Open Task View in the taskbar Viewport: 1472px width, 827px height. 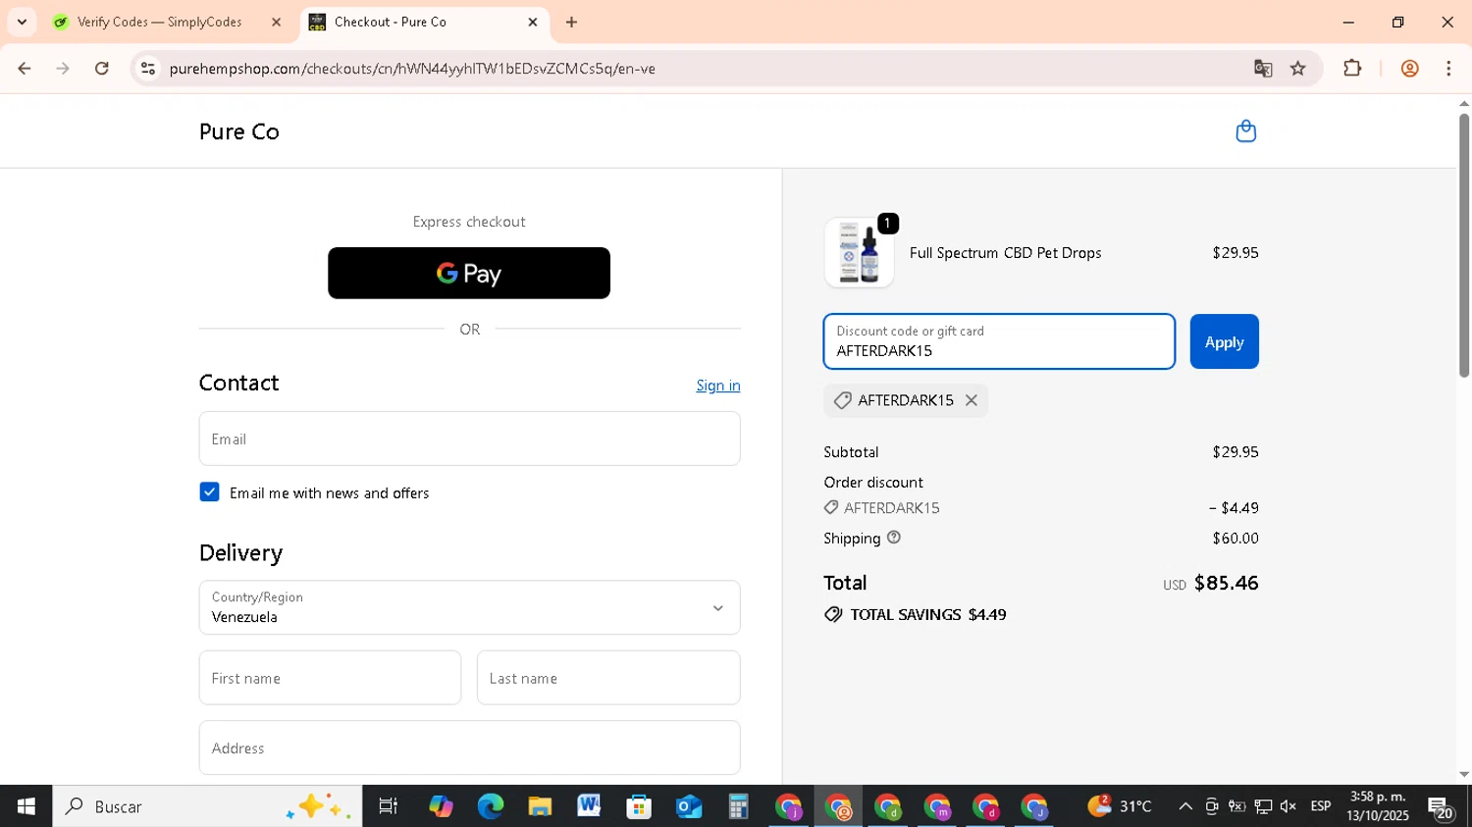coord(389,806)
